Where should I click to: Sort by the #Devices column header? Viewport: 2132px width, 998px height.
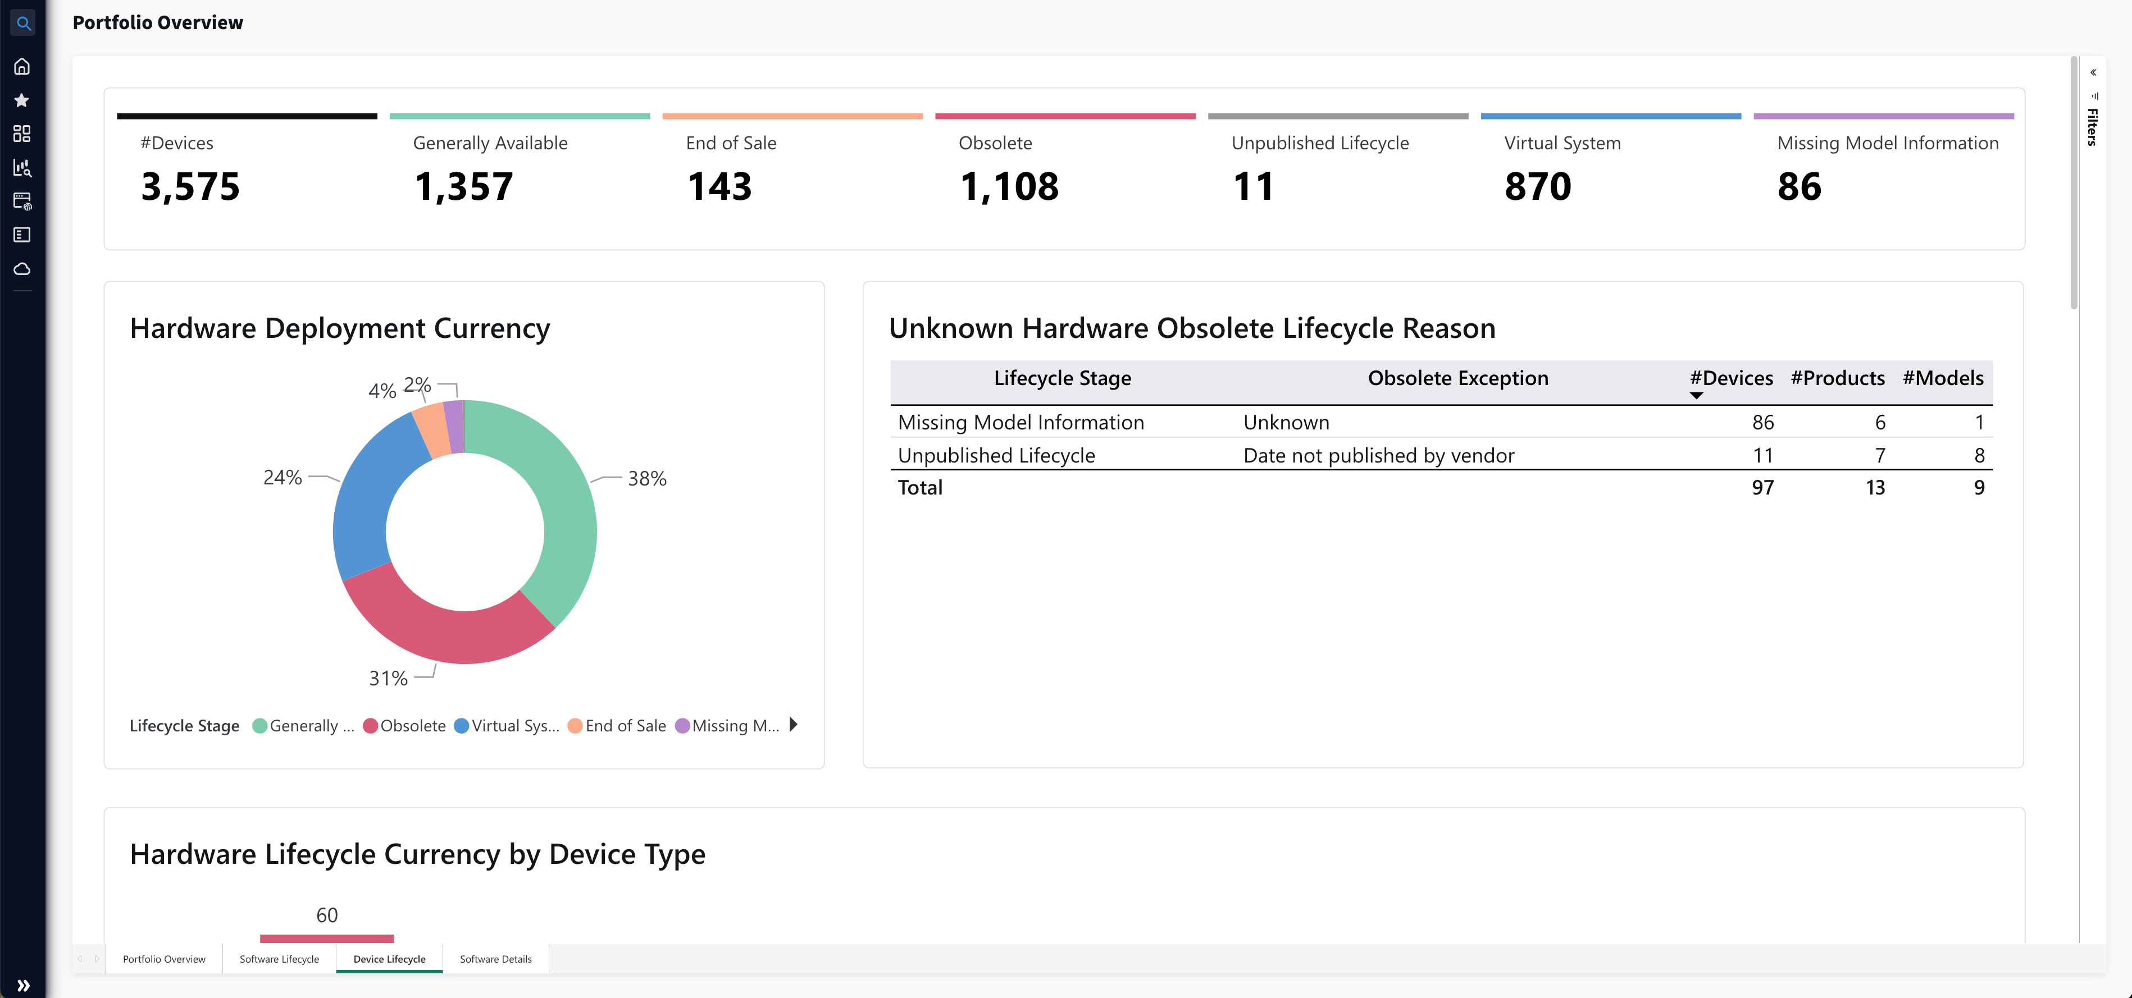pos(1730,378)
